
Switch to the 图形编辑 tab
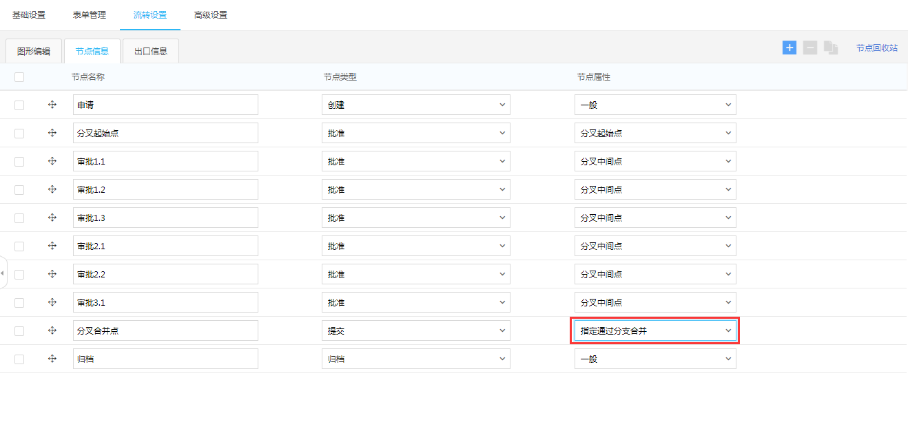click(34, 51)
